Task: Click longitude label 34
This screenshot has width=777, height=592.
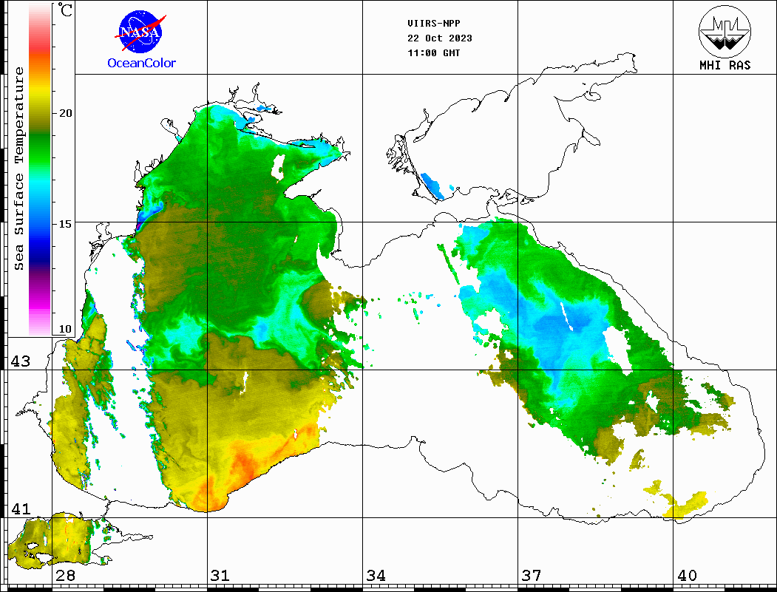Action: (376, 575)
